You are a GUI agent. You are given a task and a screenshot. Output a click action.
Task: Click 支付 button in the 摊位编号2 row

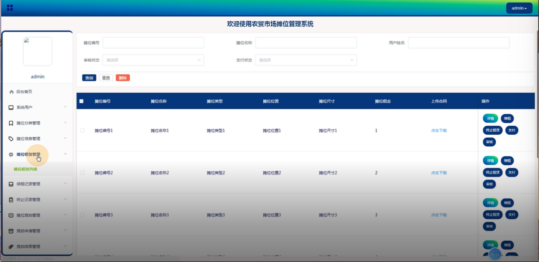(512, 172)
